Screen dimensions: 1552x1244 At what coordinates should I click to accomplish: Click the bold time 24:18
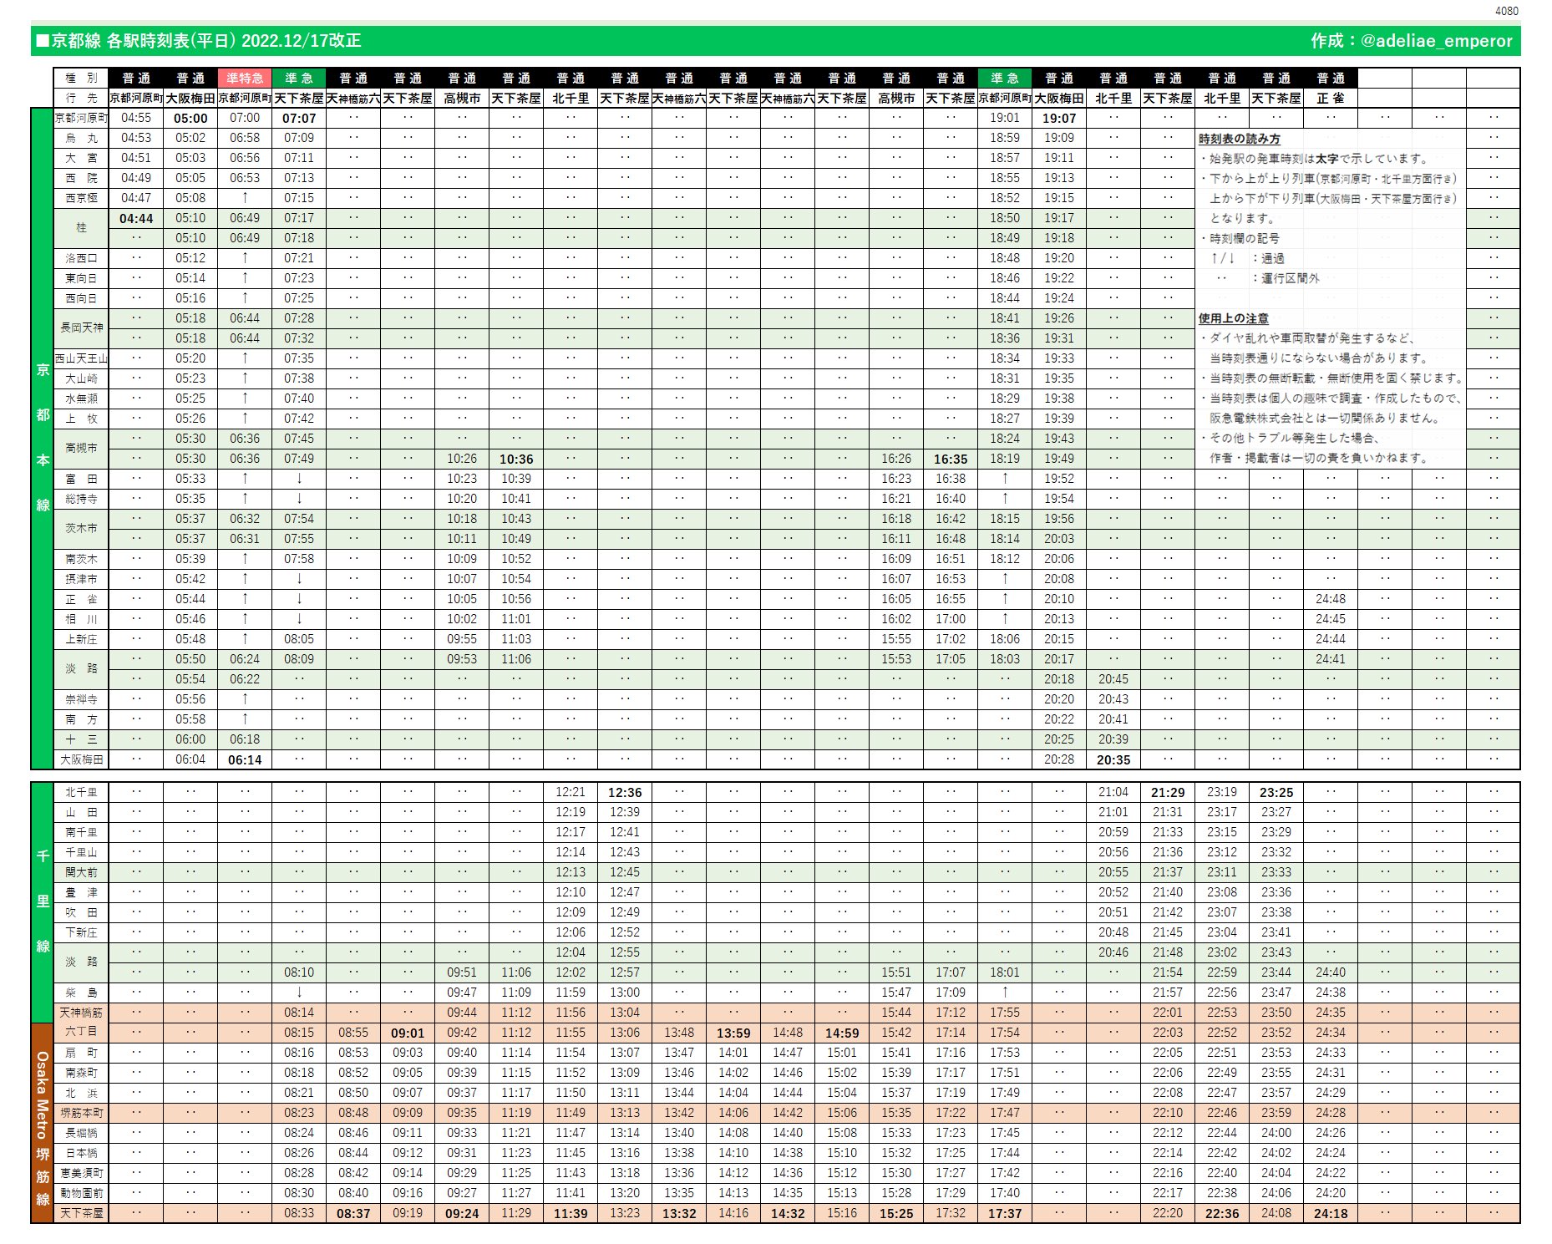click(1331, 1213)
